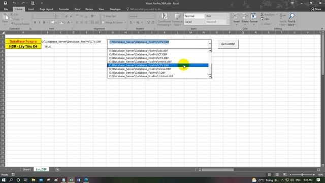The image size is (325, 183).
Task: Click the combo box dropdown arrow
Action: point(210,44)
